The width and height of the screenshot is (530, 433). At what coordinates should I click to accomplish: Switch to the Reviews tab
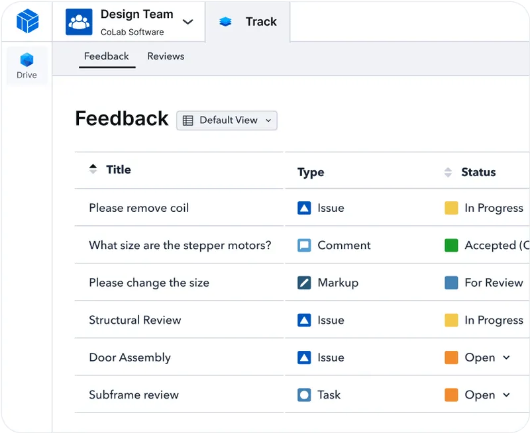(x=166, y=56)
